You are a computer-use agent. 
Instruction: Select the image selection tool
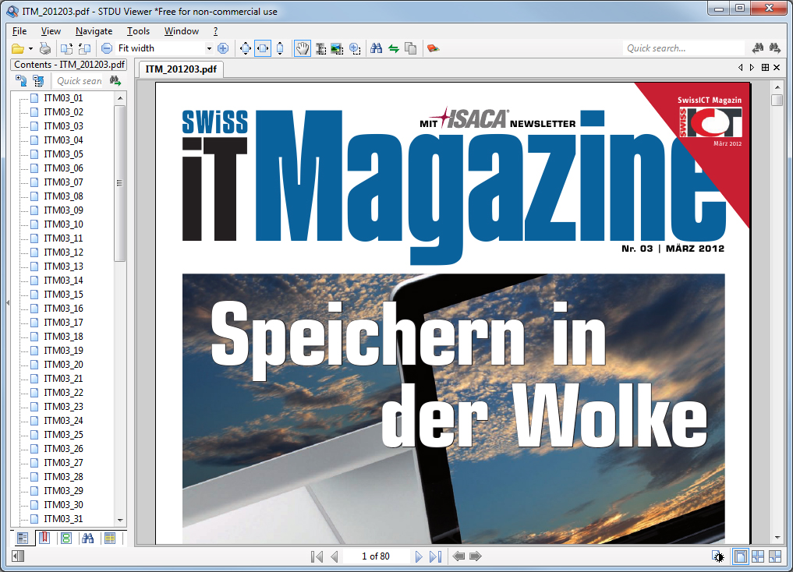[337, 49]
